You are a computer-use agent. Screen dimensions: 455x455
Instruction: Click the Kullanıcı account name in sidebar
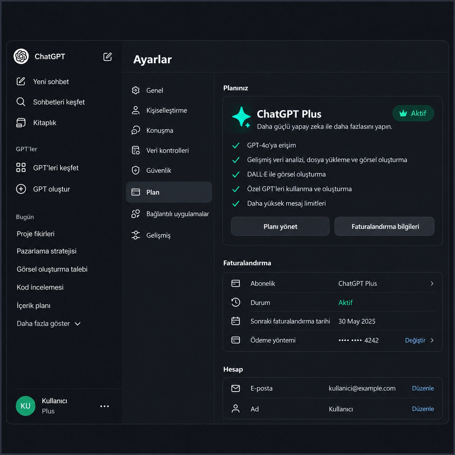(x=54, y=401)
